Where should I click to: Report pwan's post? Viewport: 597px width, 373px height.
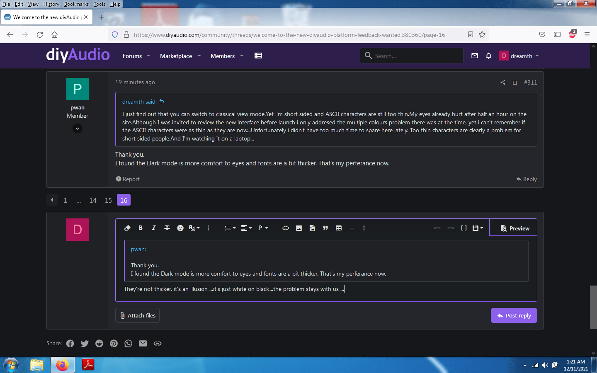(x=128, y=179)
